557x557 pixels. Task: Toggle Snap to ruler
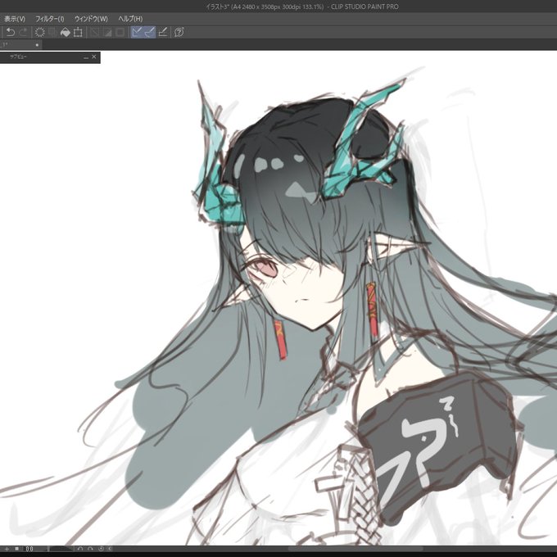137,32
